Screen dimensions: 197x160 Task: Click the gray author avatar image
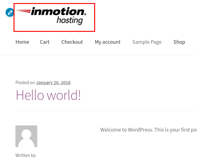point(26,136)
